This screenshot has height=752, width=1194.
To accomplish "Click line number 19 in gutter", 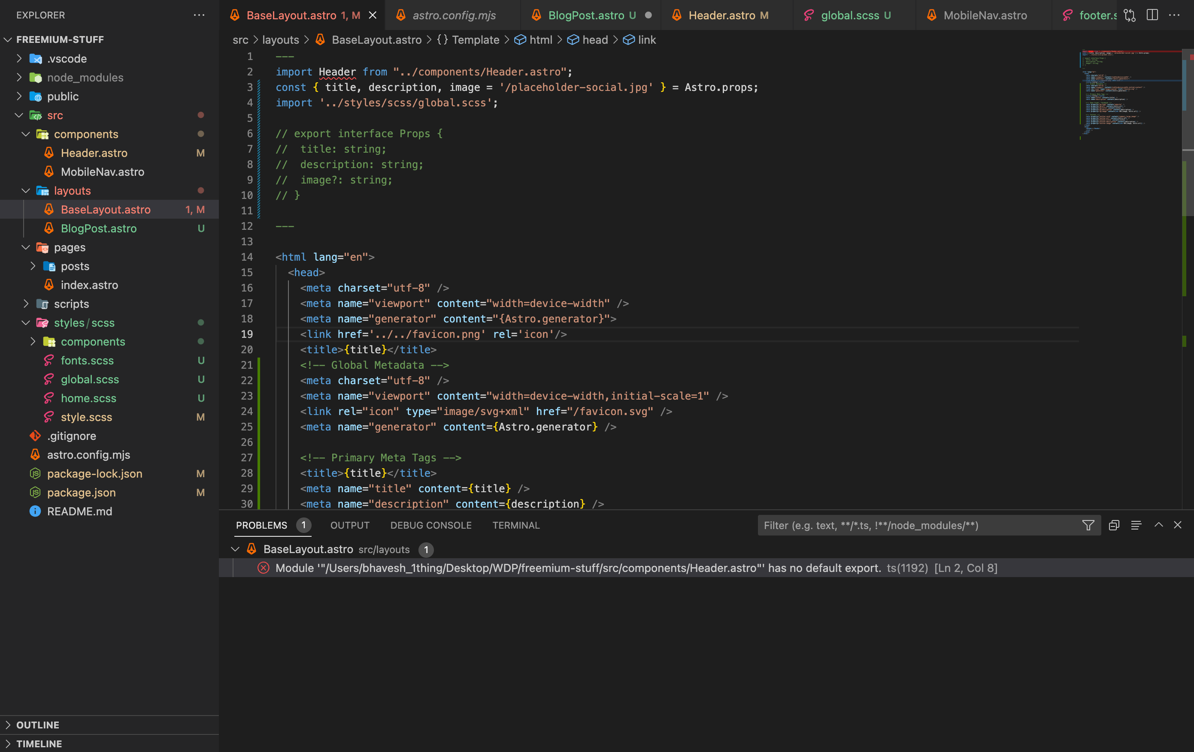I will click(247, 334).
